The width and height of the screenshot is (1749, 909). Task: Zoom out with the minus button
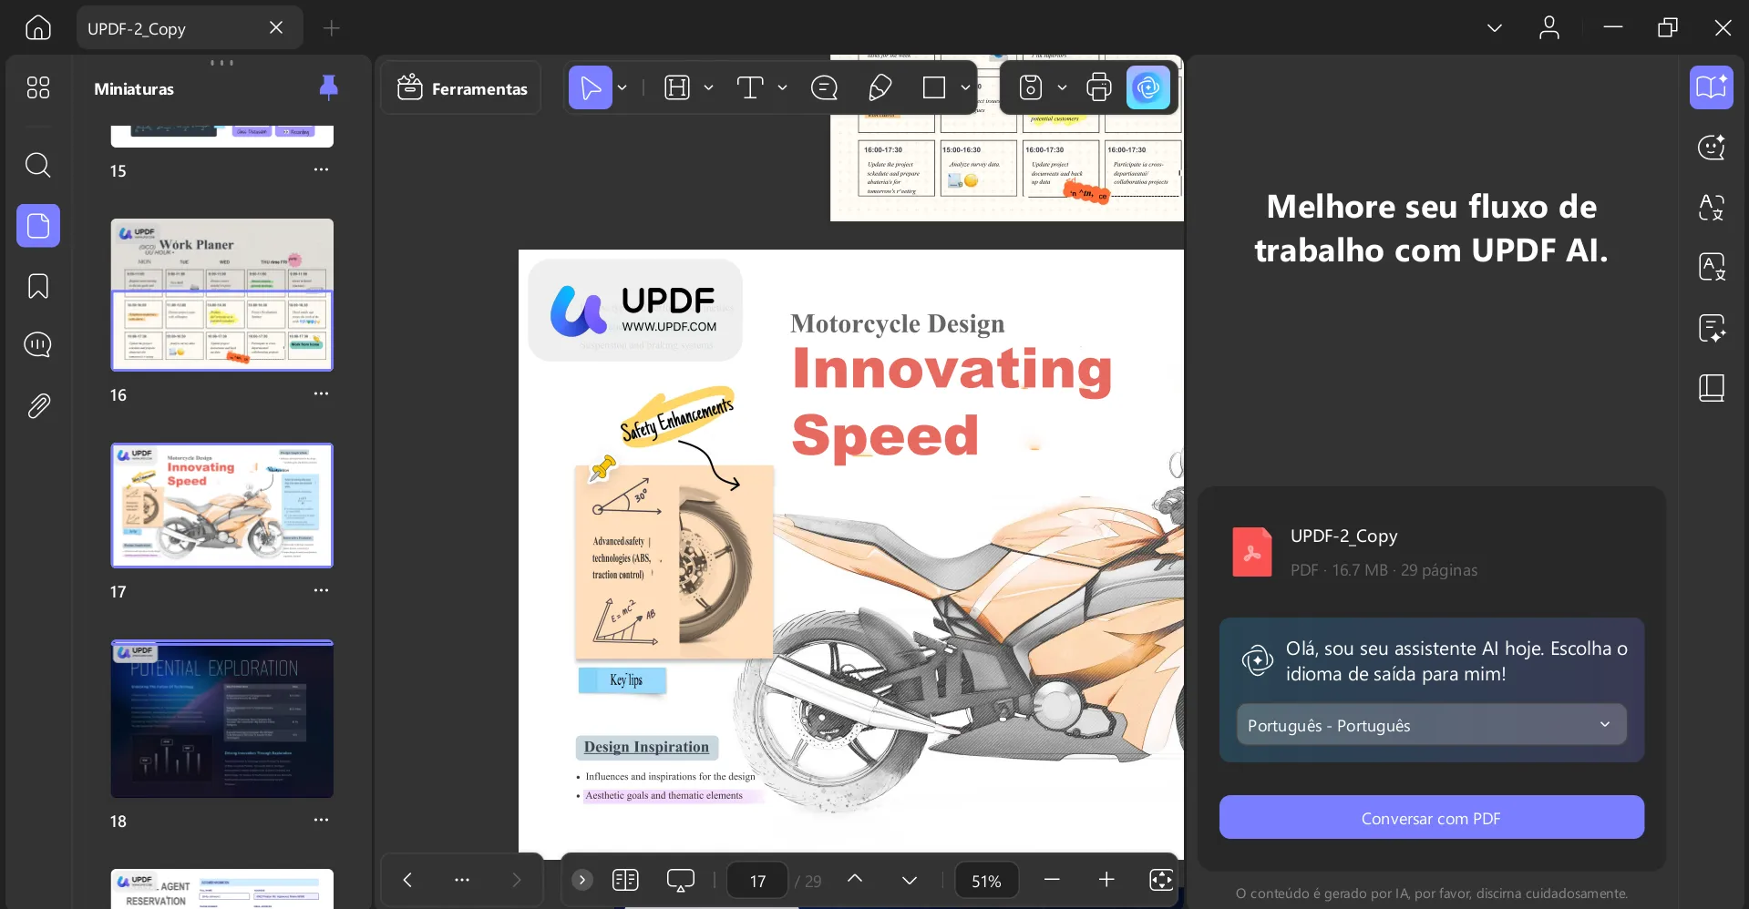1052,880
